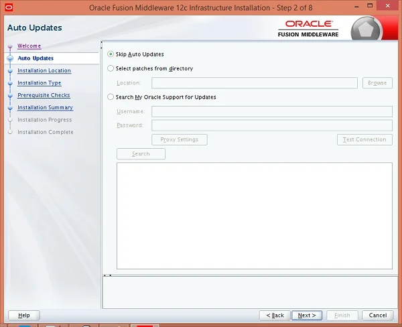Screen dimensions: 402x327
Task: Click the Installation Complete step bullet icon
Action: [10, 132]
